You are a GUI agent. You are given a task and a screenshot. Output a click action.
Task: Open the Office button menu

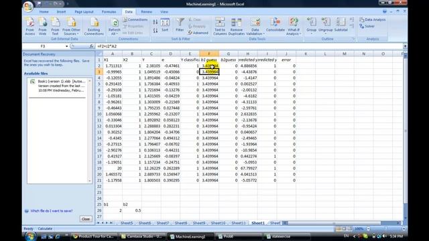[x=28, y=7]
